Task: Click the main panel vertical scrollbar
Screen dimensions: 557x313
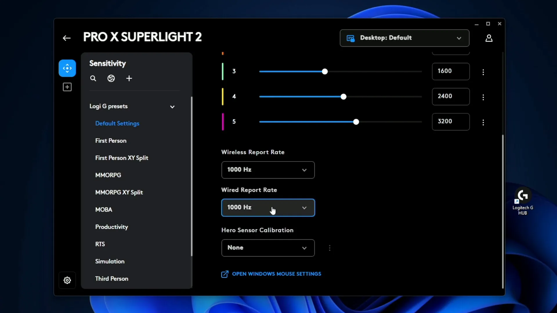Action: pos(503,212)
